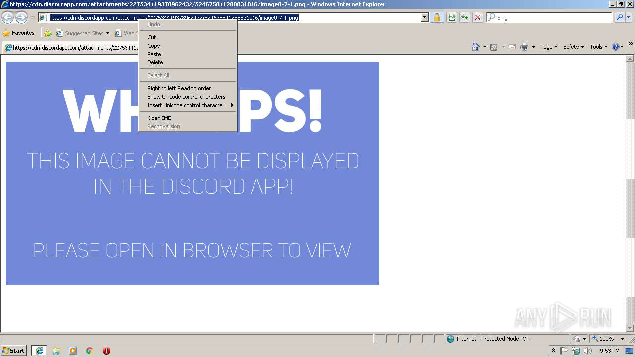635x357 pixels.
Task: Expand the address bar autocomplete dropdown
Action: [425, 18]
